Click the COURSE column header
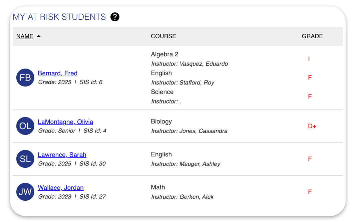Image resolution: width=354 pixels, height=222 pixels. 163,36
